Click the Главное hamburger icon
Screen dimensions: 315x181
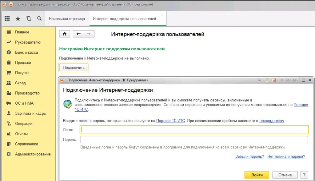9,32
